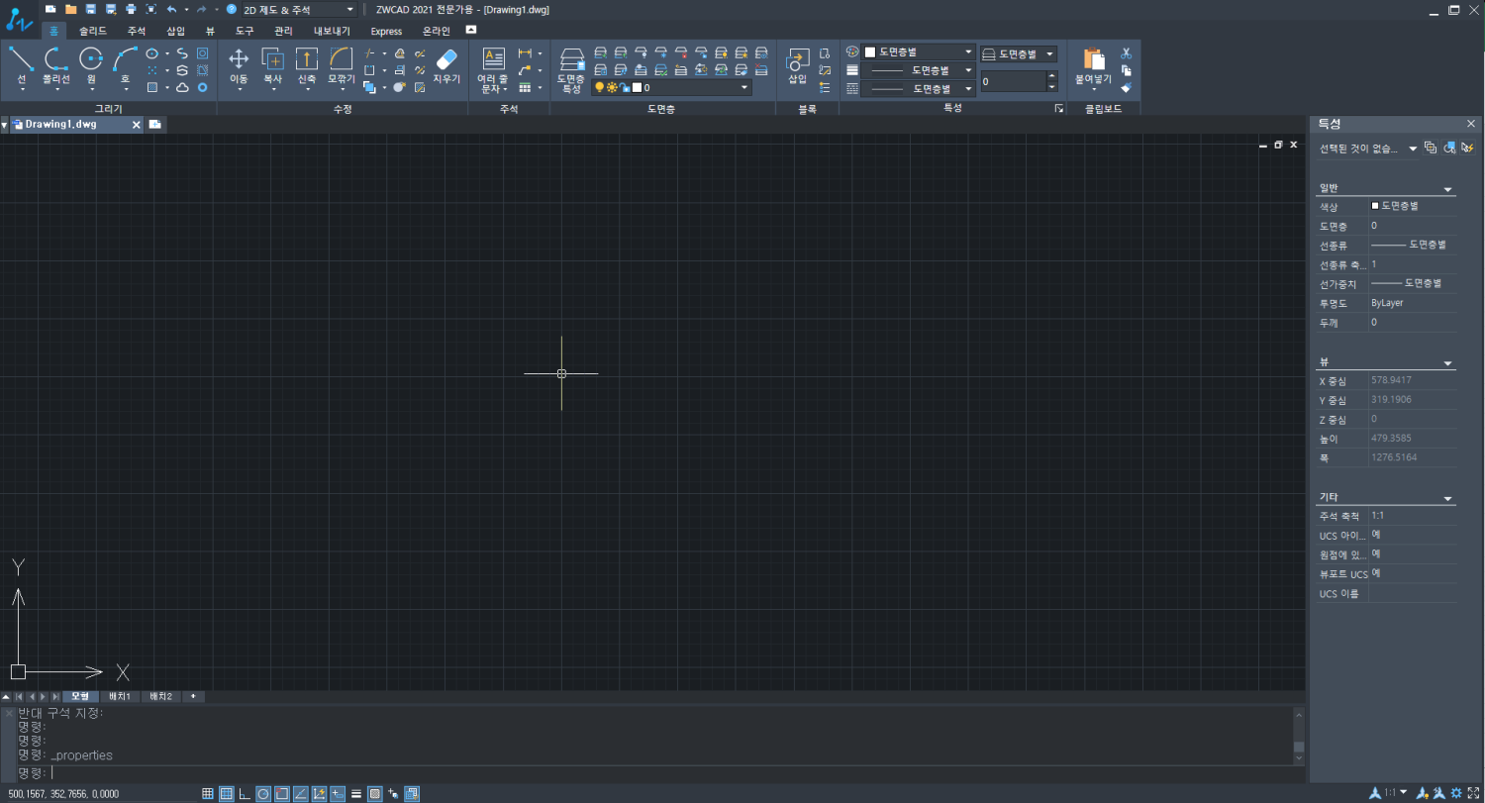Collapse the 뷰 section in properties panel
The height and width of the screenshot is (803, 1485).
click(x=1447, y=363)
